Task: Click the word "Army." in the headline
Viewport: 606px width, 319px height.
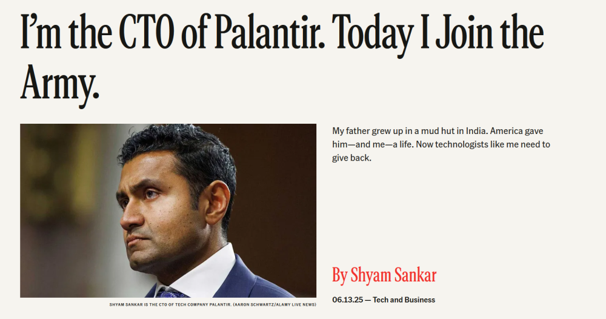Action: click(60, 83)
